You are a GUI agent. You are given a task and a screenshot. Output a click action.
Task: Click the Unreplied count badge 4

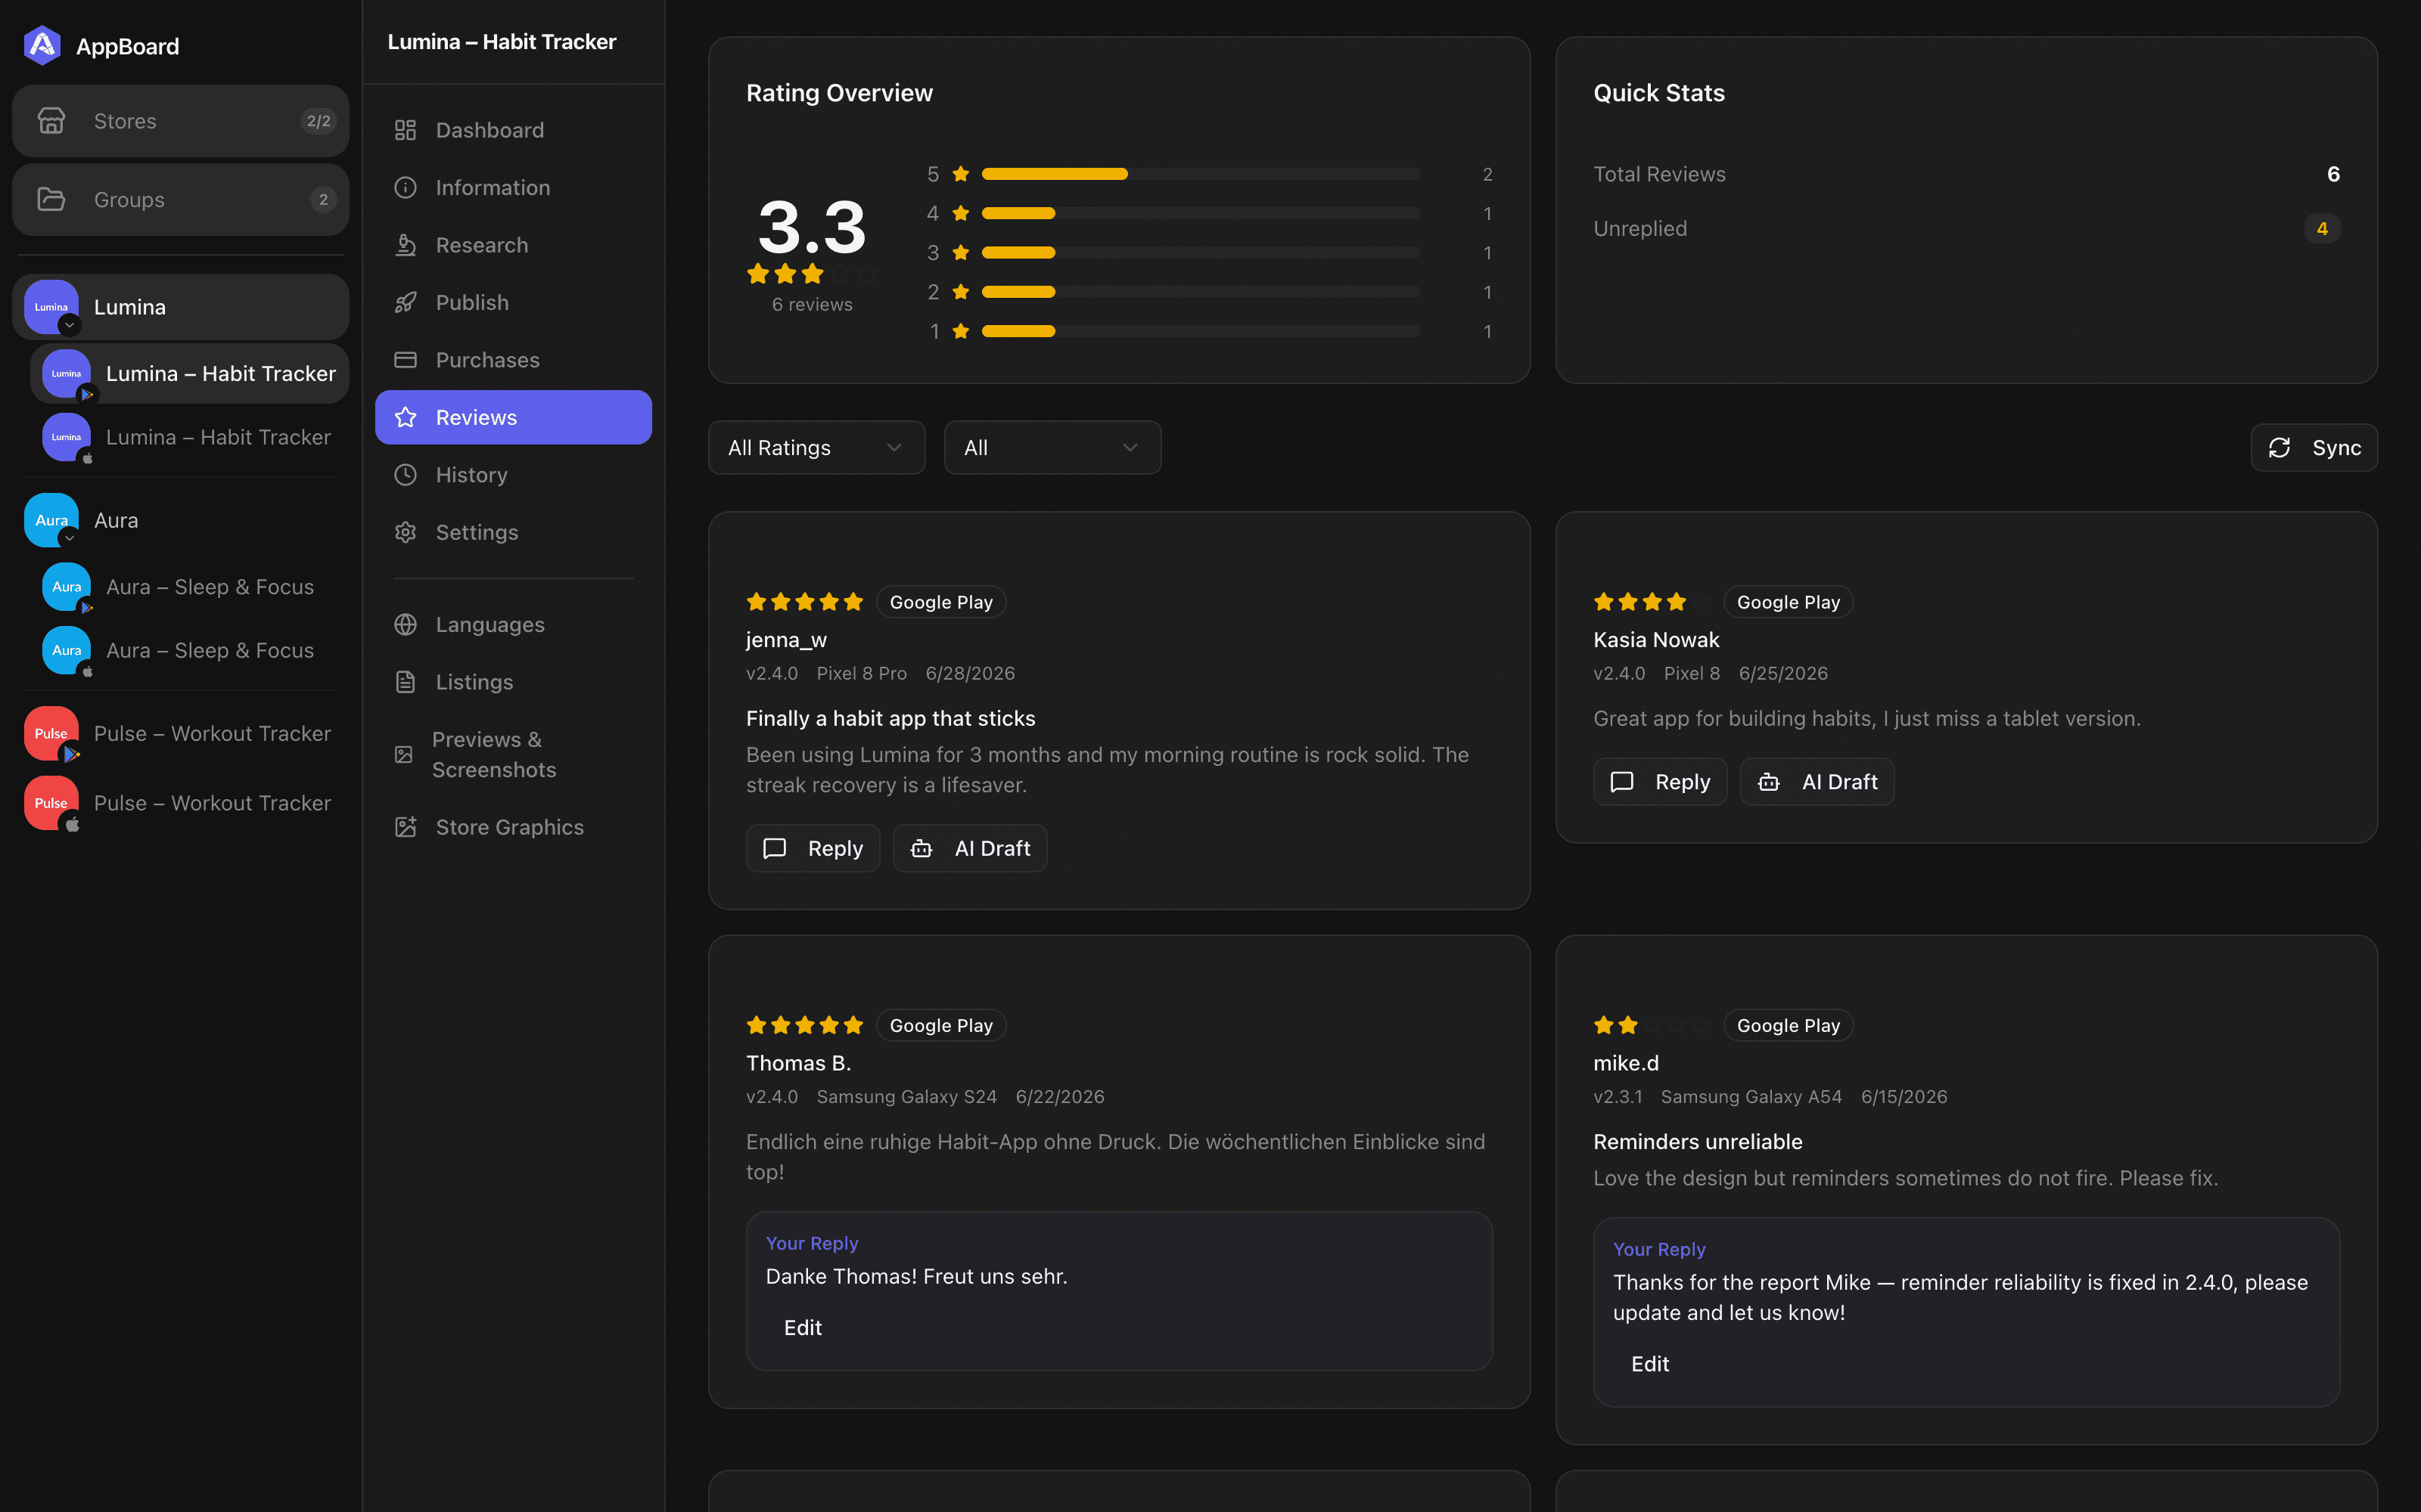2322,228
